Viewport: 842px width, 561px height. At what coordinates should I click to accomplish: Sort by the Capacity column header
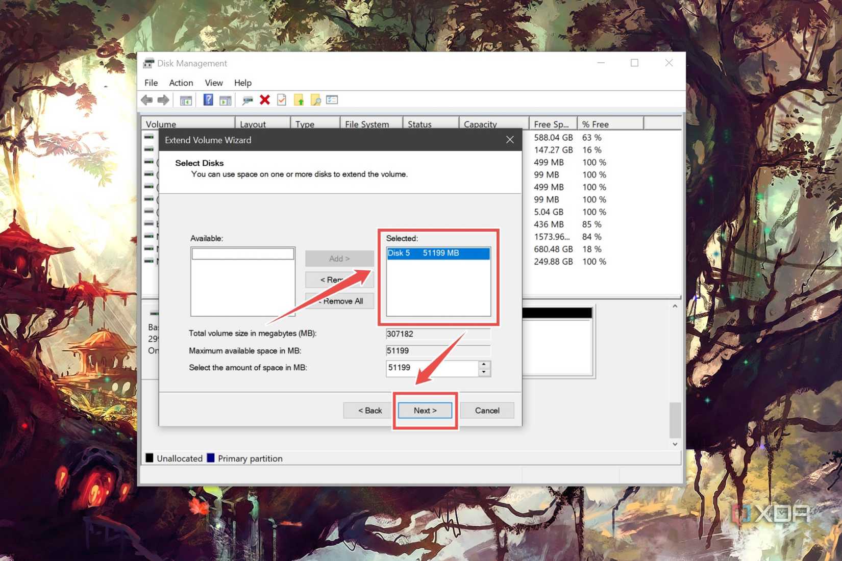(494, 124)
